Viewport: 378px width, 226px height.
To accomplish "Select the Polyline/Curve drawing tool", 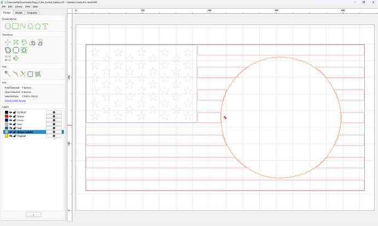I will (22, 26).
